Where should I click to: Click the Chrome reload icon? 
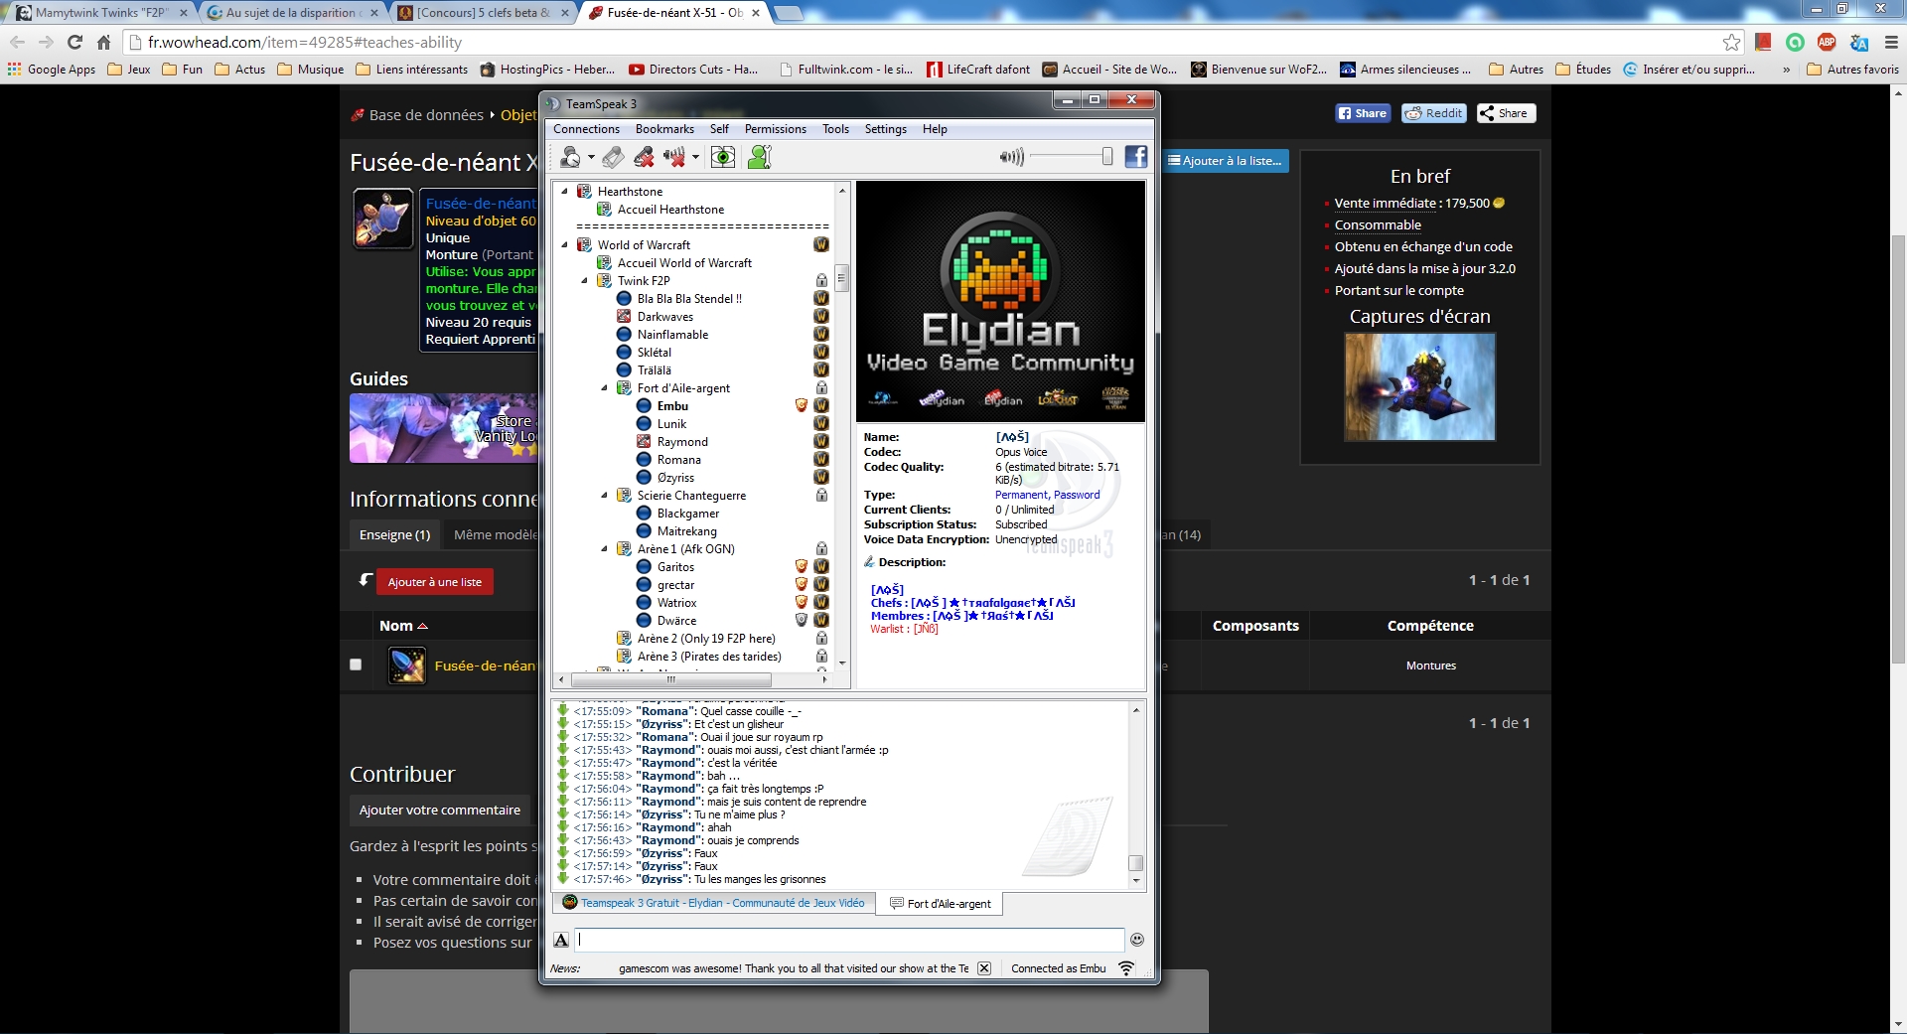click(74, 42)
